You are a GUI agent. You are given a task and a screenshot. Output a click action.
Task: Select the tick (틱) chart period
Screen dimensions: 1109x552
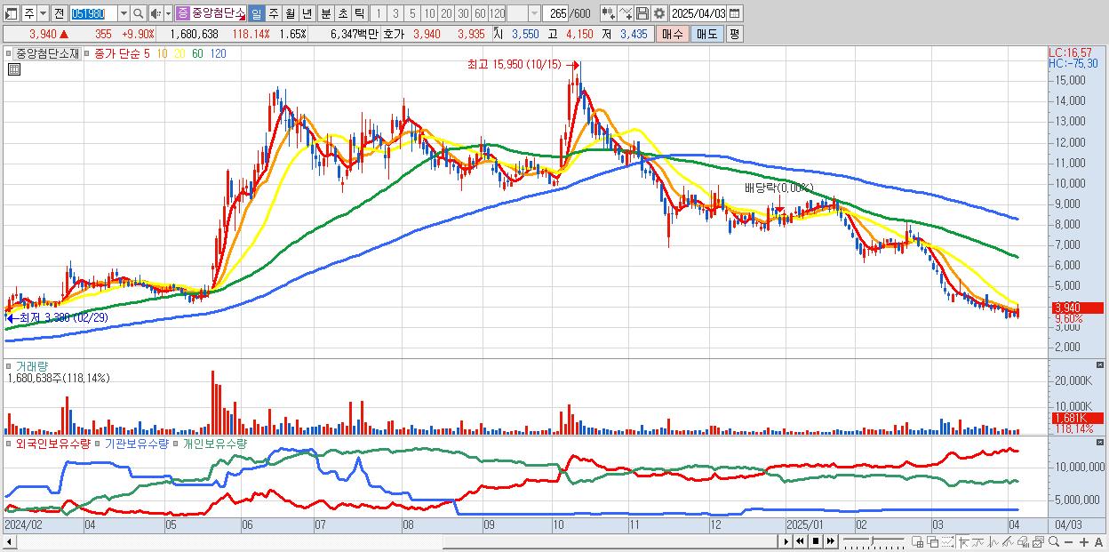tap(359, 13)
